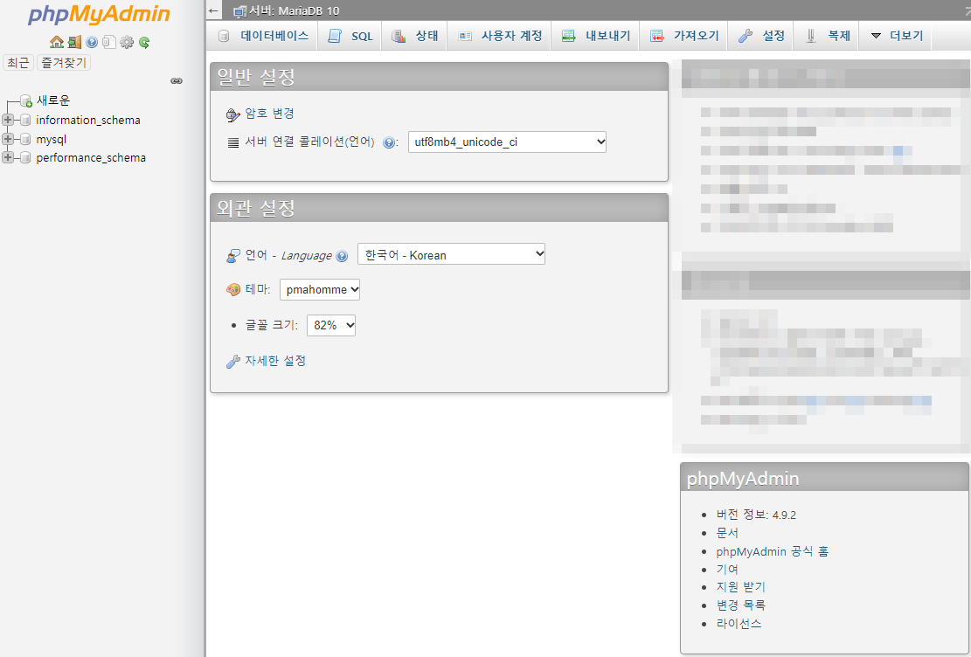Open the 지원 받기 support link
The image size is (971, 657).
click(740, 587)
